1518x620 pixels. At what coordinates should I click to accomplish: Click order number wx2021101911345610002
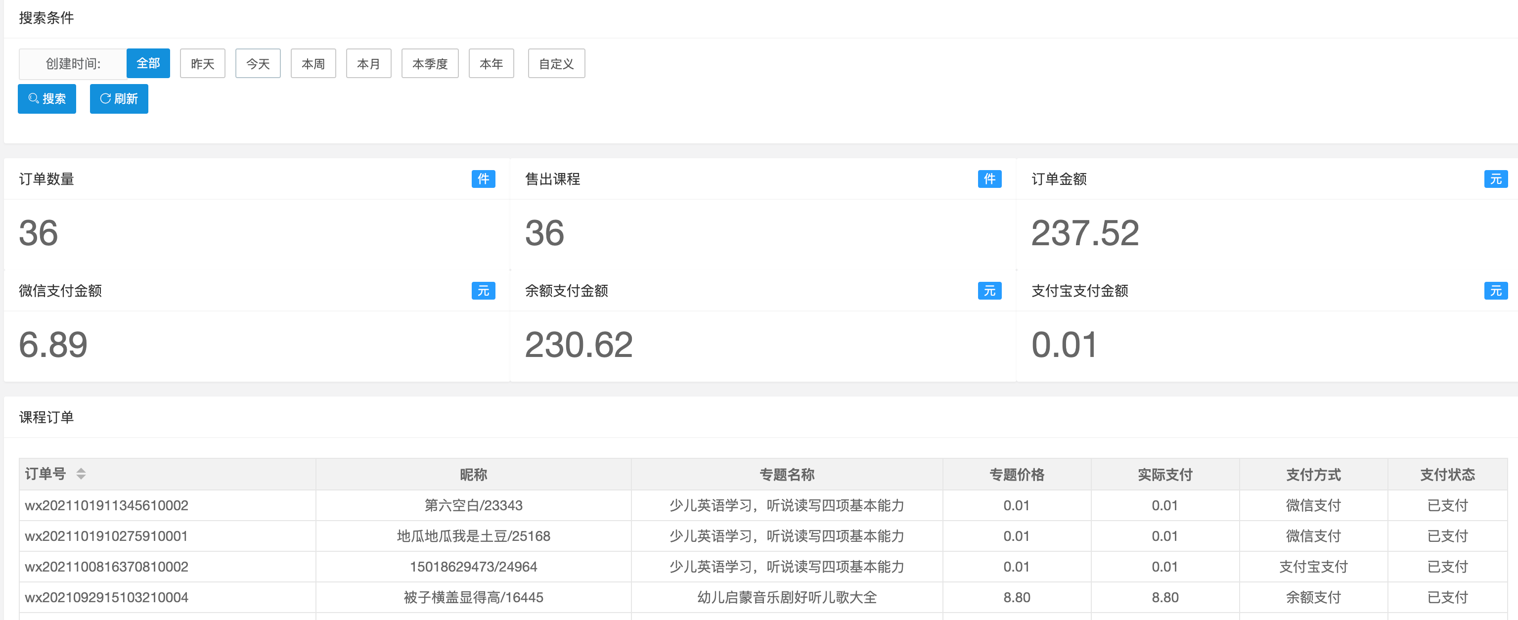pyautogui.click(x=107, y=506)
